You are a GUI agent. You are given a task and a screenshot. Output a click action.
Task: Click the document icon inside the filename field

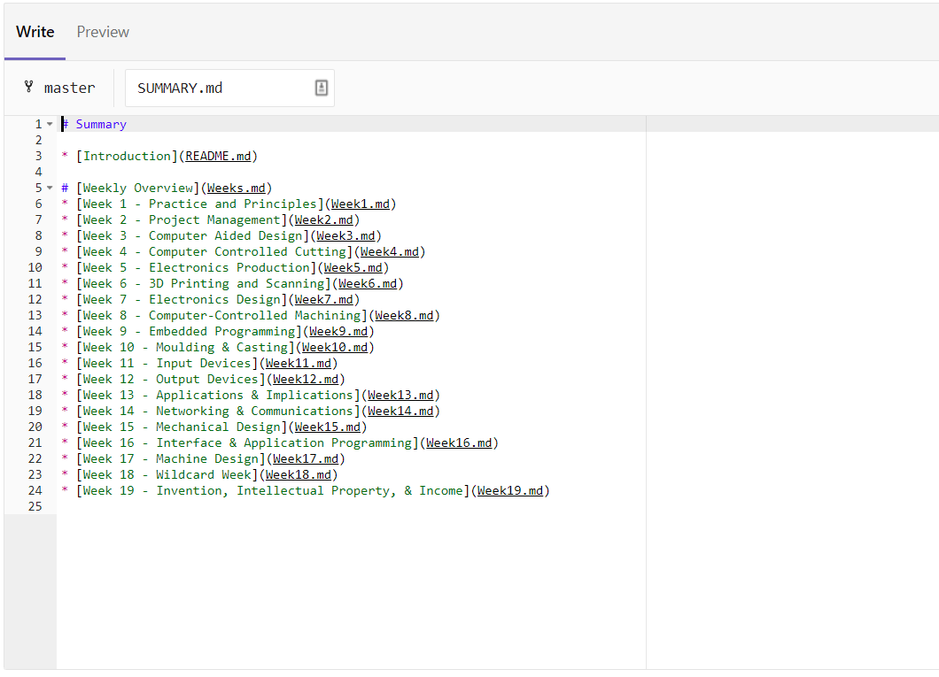click(321, 88)
